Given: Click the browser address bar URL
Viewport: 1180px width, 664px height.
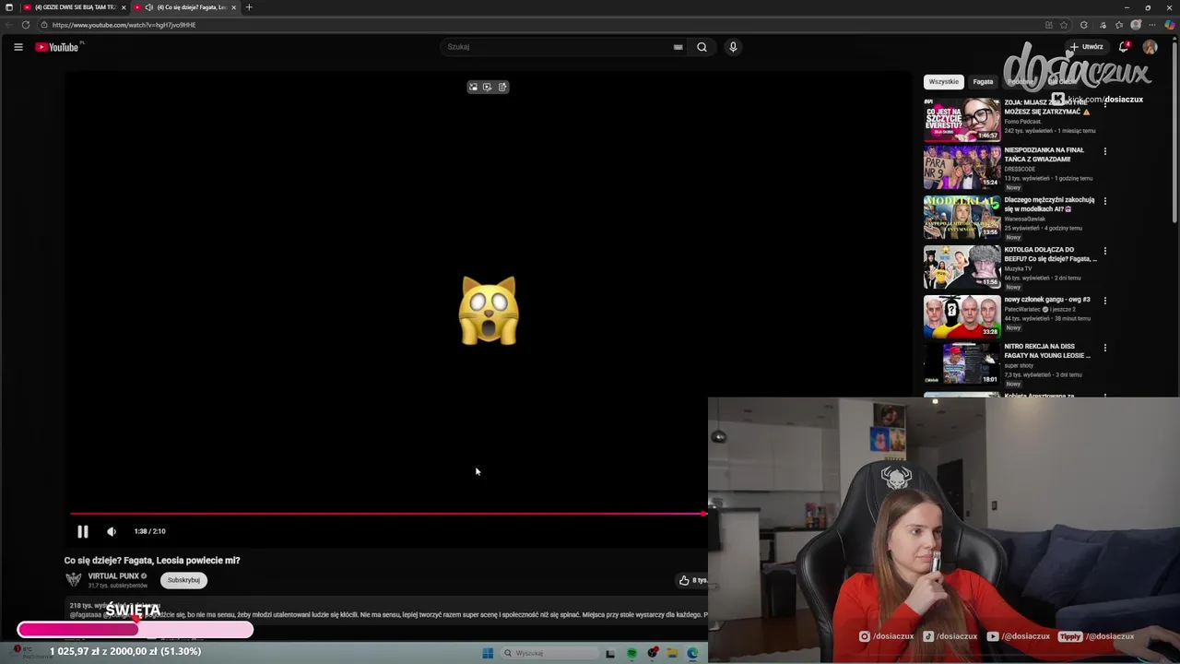Looking at the screenshot, I should [124, 25].
